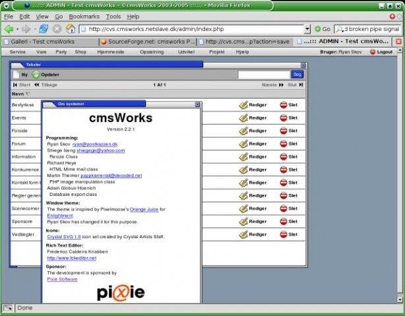Viewport: 405px width, 316px height.
Task: Open the Udvikel menu
Action: point(186,52)
